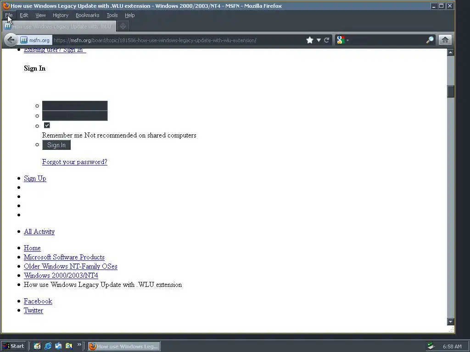Image resolution: width=470 pixels, height=352 pixels.
Task: Click the search bar input field
Action: (x=387, y=40)
